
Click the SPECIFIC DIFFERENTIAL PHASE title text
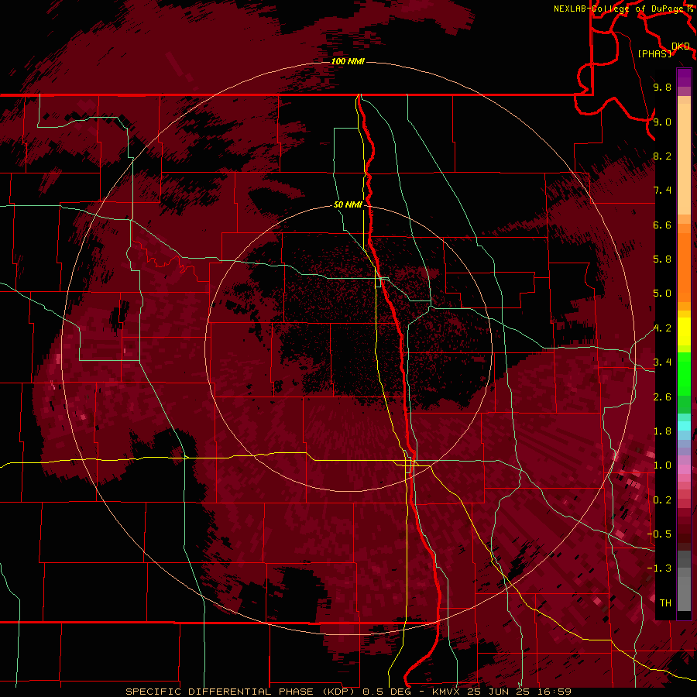coord(219,692)
